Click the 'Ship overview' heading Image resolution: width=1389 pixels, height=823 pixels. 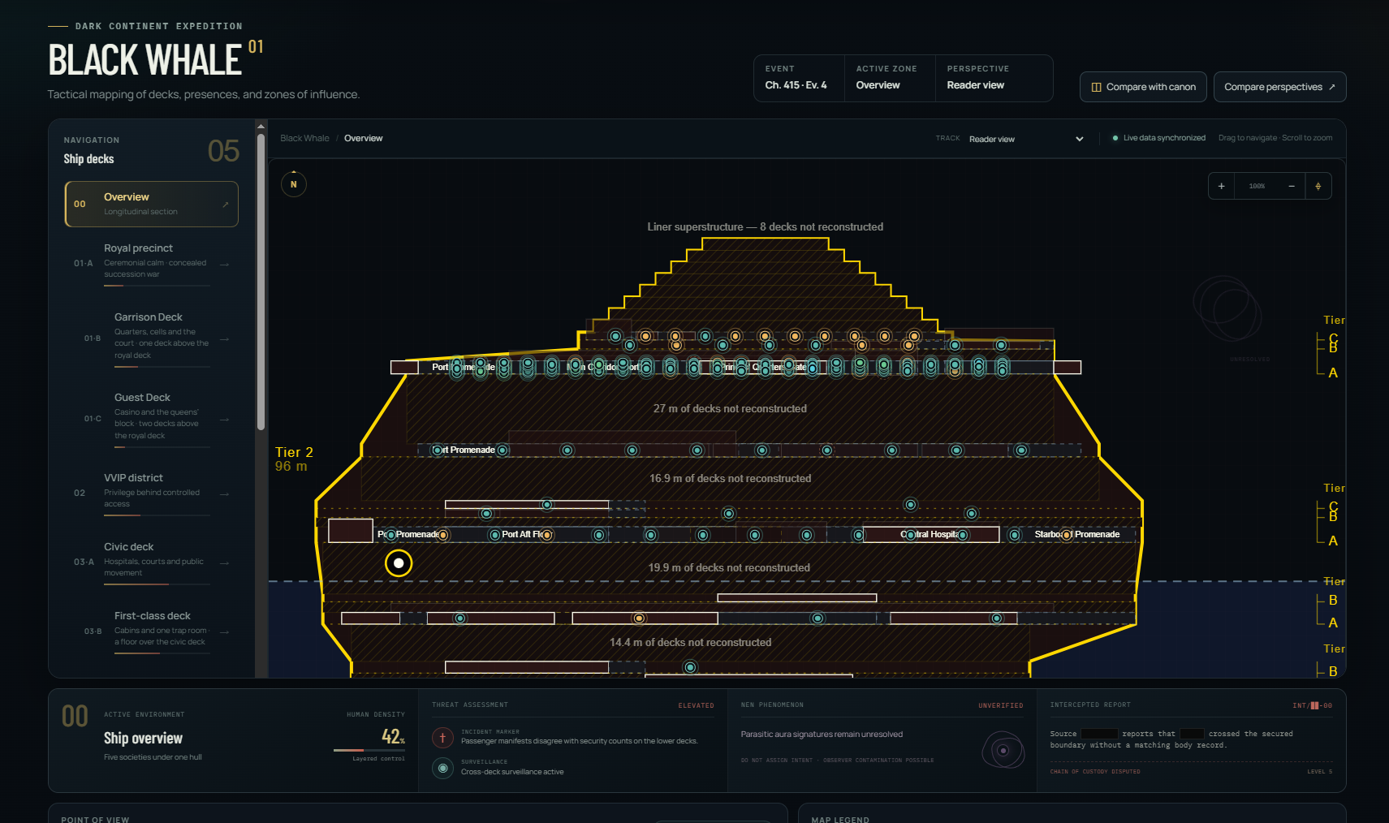(x=143, y=738)
